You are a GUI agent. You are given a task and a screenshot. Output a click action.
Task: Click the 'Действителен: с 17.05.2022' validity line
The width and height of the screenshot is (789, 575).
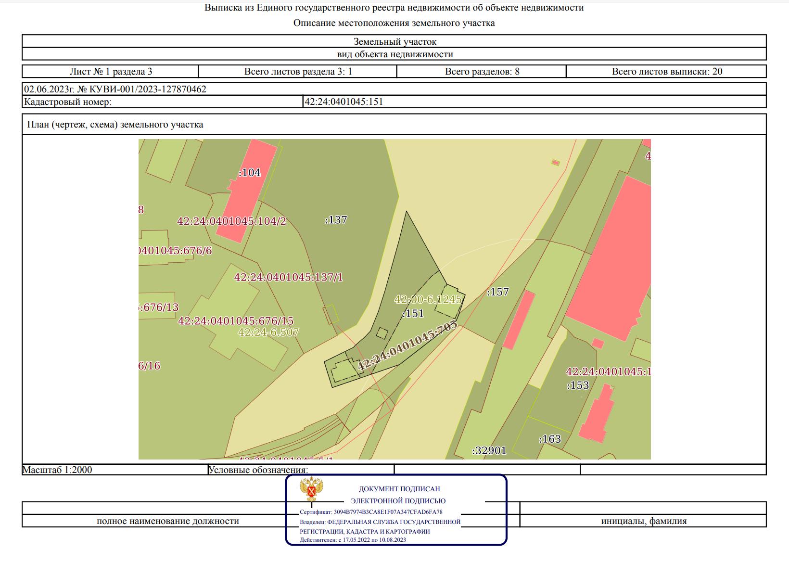[x=353, y=540]
